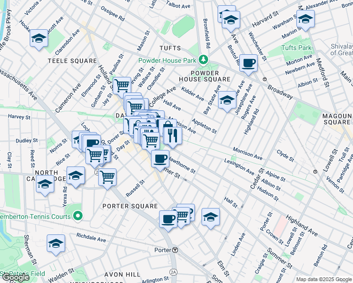This screenshot has width=353, height=283.
Task: Open the shopping cart marker near Rice St
Action: 94,157
